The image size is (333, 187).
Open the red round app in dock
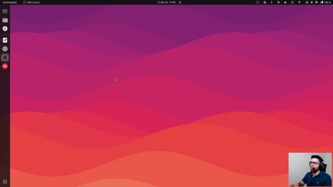click(x=5, y=66)
